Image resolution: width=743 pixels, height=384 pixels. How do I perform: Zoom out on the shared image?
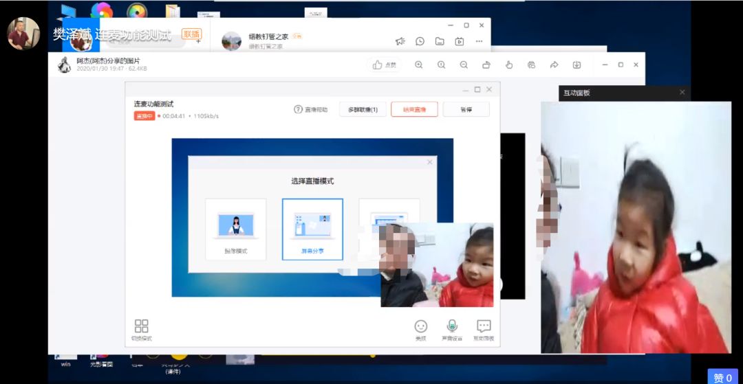464,65
